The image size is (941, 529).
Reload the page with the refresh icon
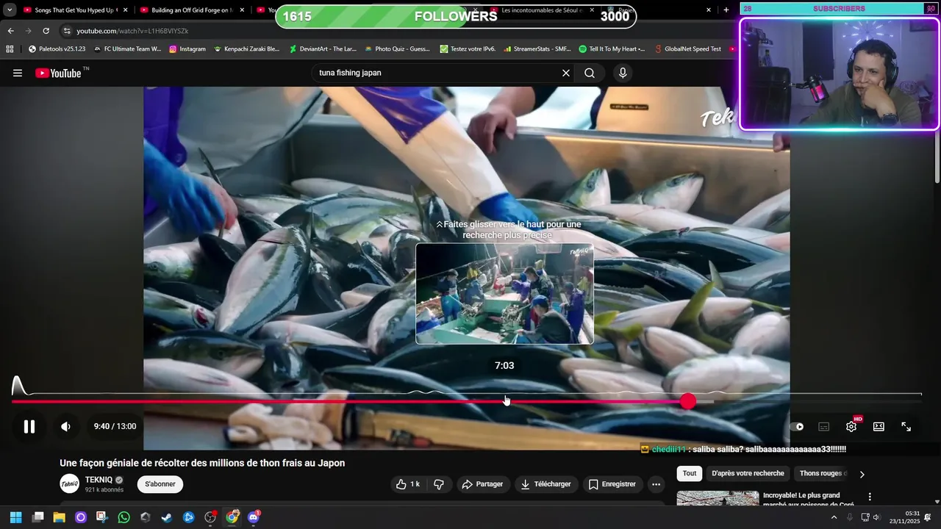tap(46, 31)
